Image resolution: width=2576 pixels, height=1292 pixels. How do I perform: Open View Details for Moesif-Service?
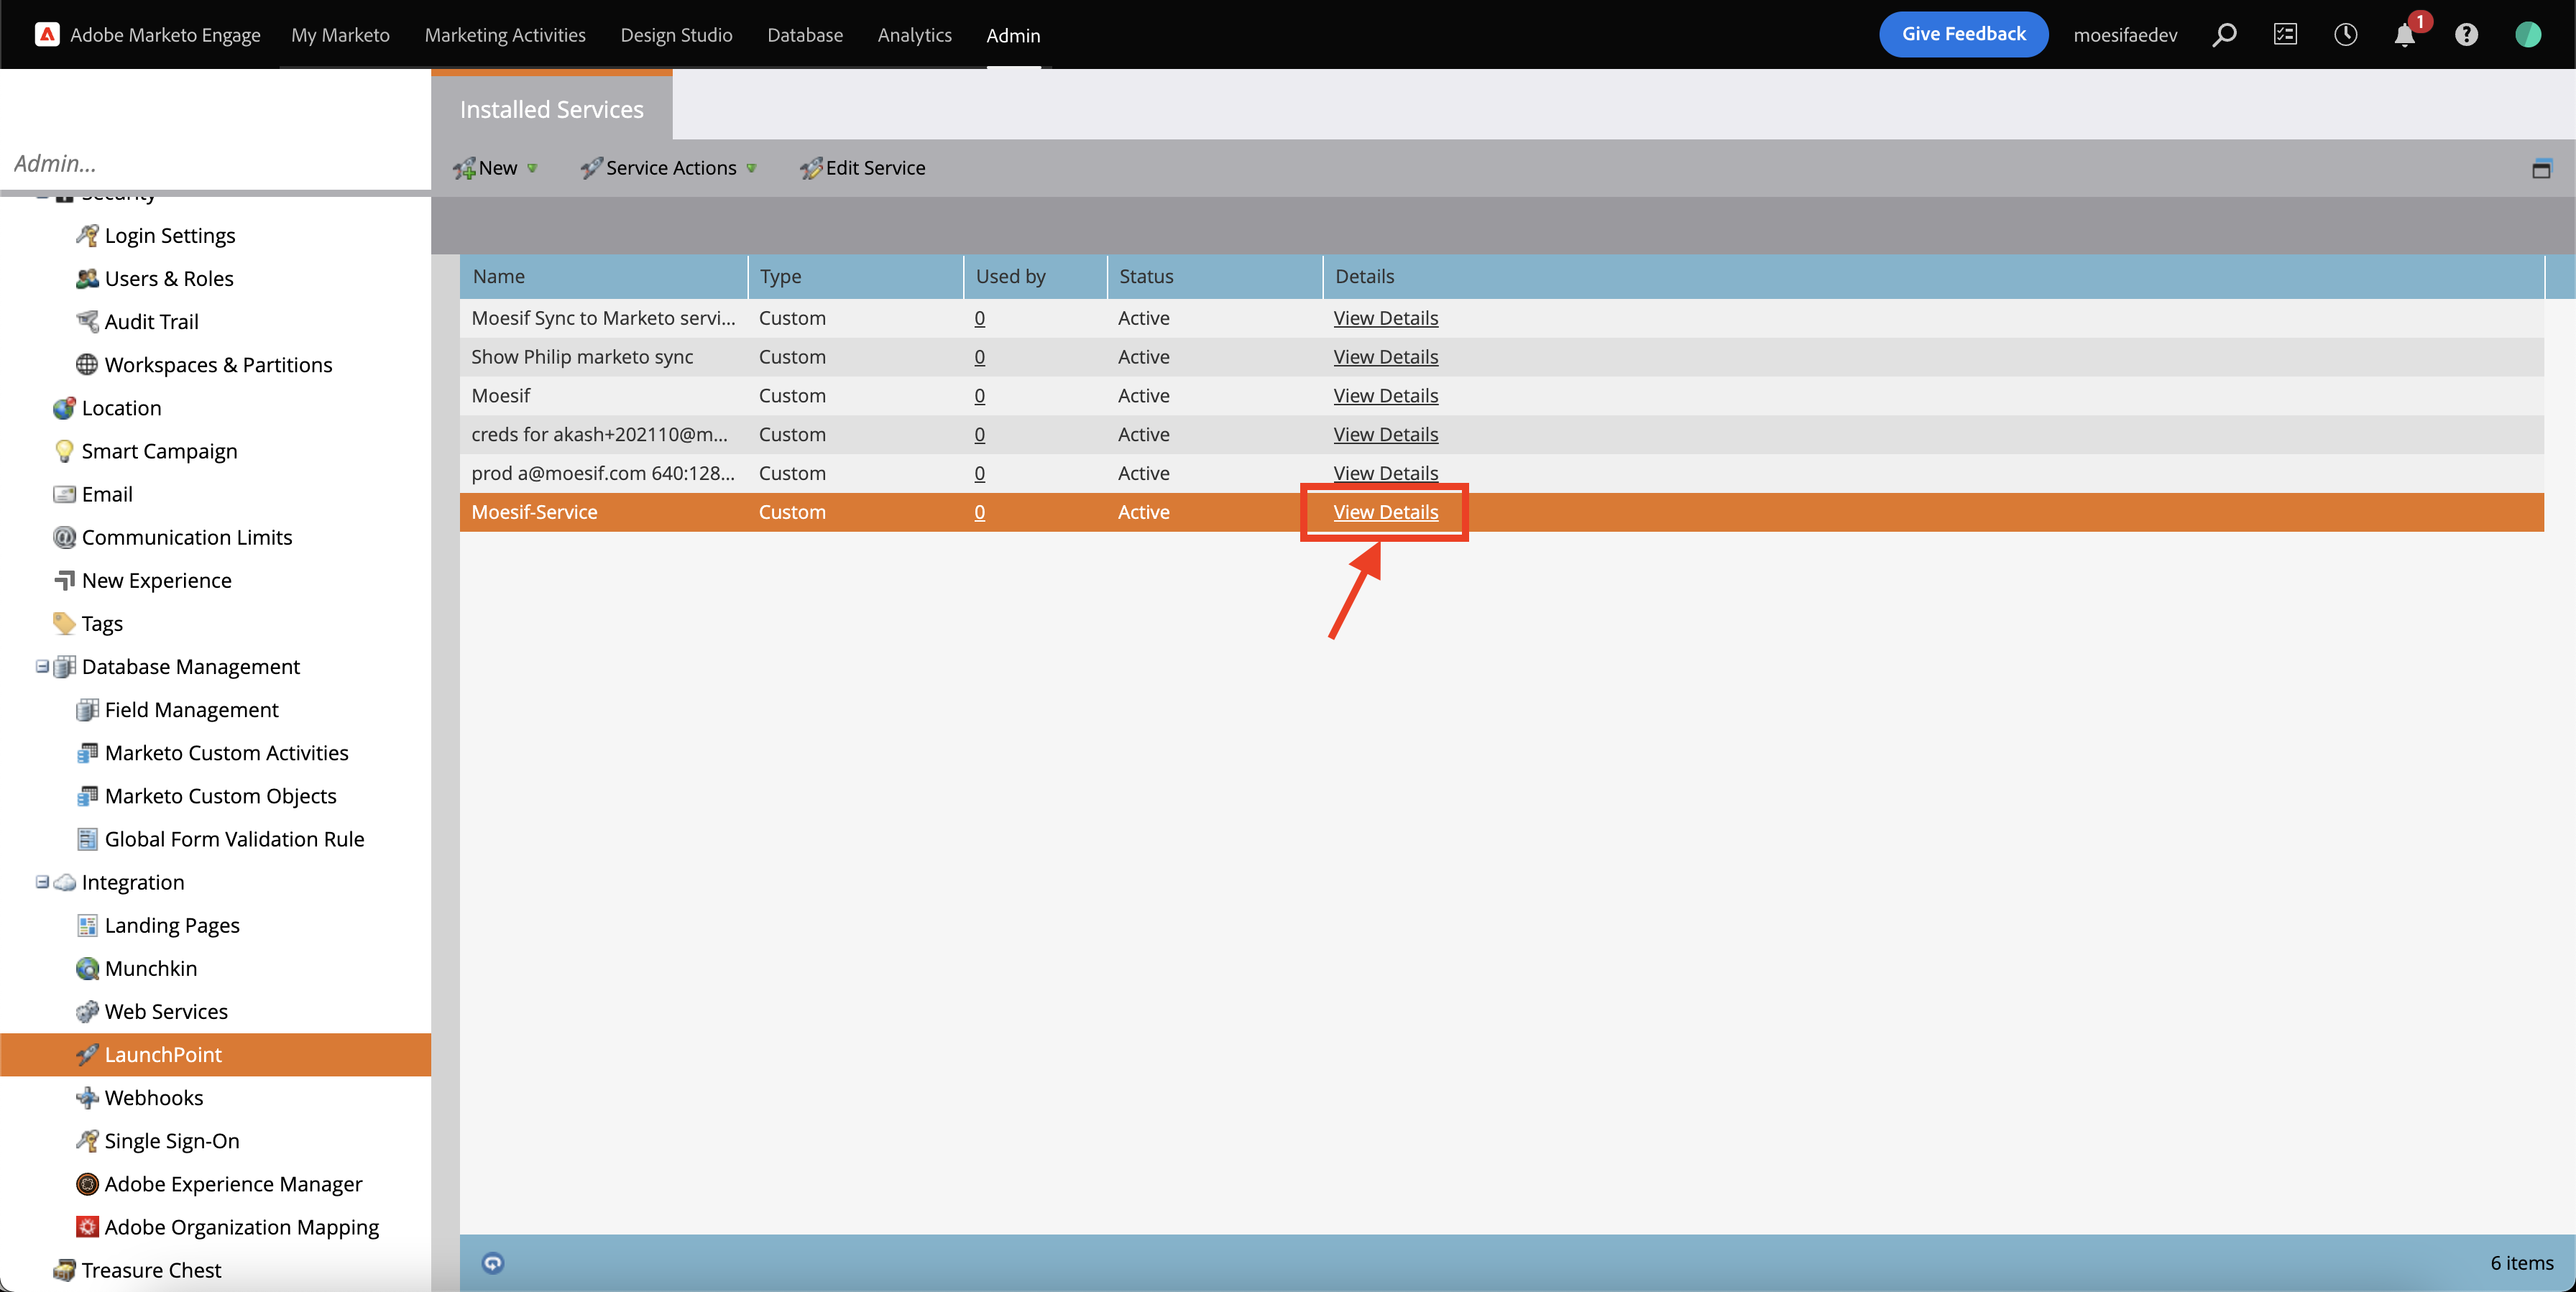pyautogui.click(x=1385, y=512)
